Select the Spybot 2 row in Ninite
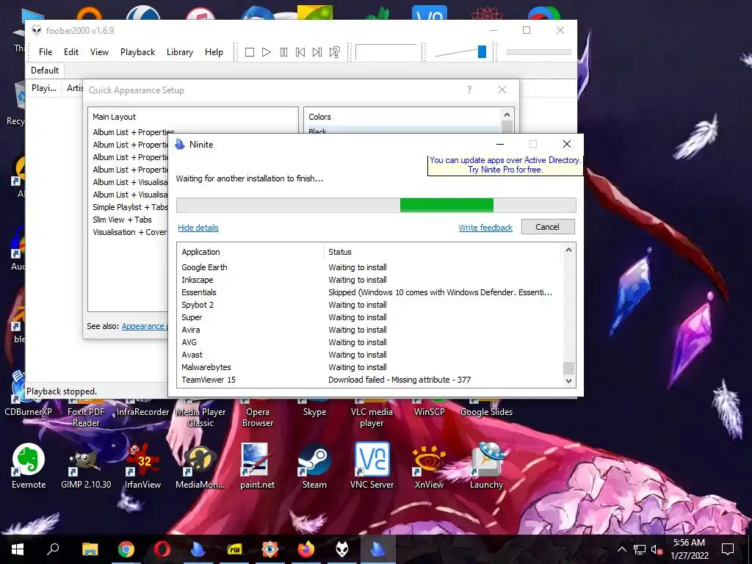 coord(369,305)
